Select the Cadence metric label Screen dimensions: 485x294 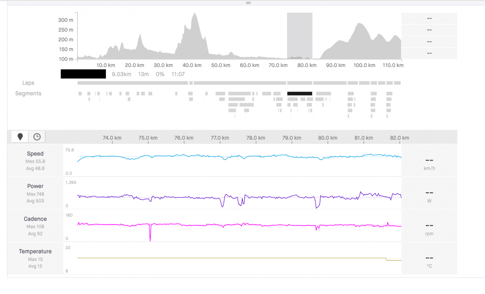[x=35, y=219]
